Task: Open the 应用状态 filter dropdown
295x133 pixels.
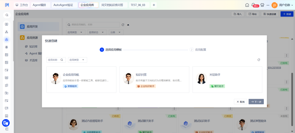Action: point(97,32)
